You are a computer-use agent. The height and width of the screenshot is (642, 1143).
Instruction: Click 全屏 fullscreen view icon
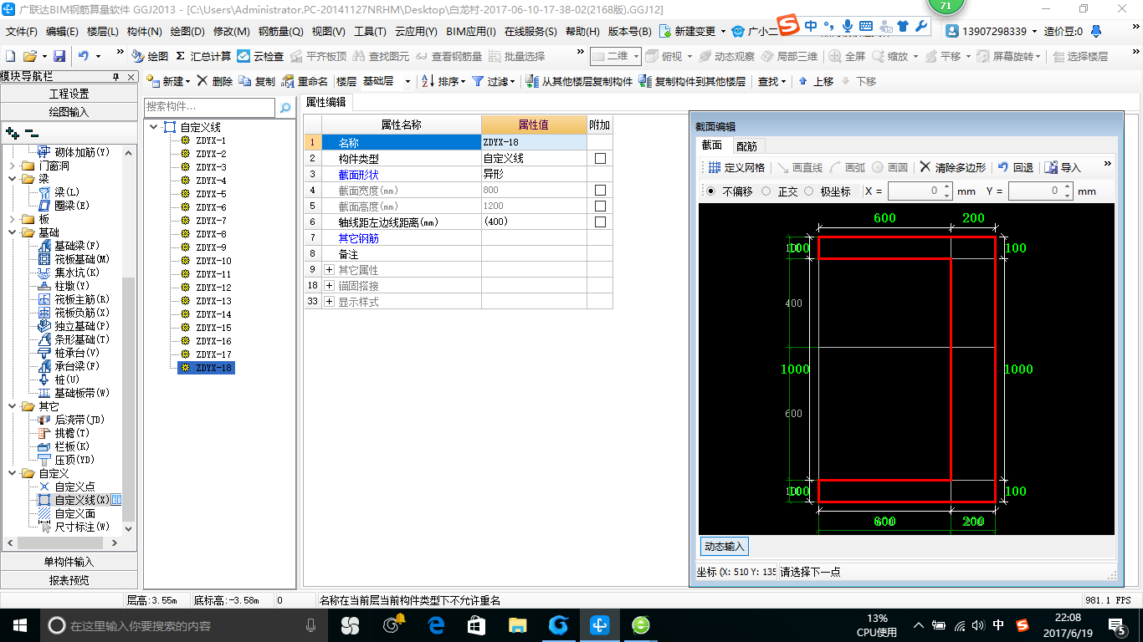tap(847, 56)
